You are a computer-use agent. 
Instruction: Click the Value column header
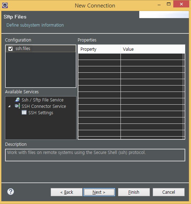click(152, 49)
